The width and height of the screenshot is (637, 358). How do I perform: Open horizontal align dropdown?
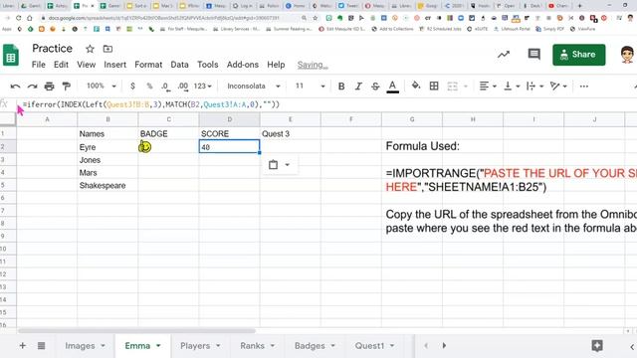point(488,87)
